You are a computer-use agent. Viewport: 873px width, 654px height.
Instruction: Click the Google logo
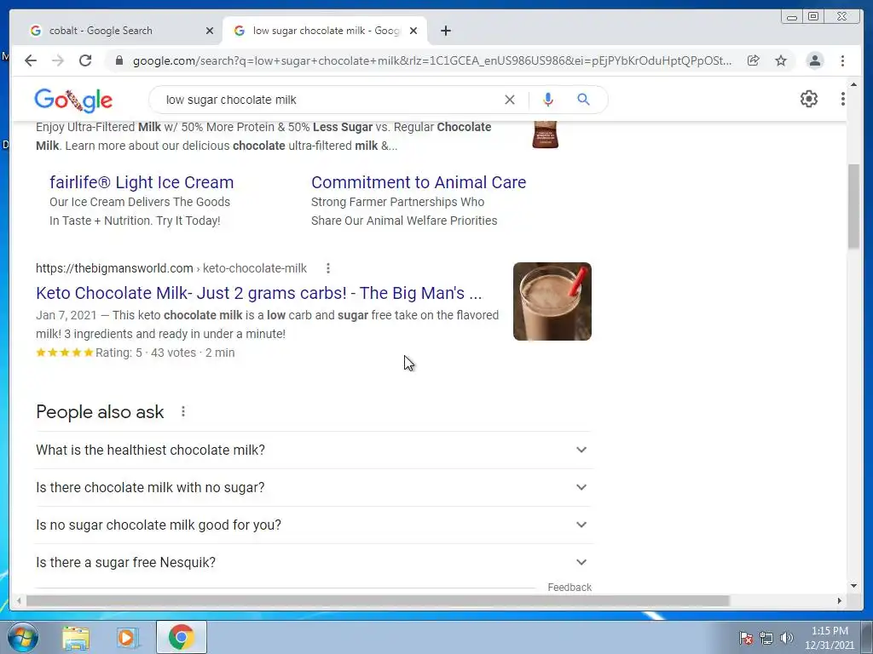73,100
